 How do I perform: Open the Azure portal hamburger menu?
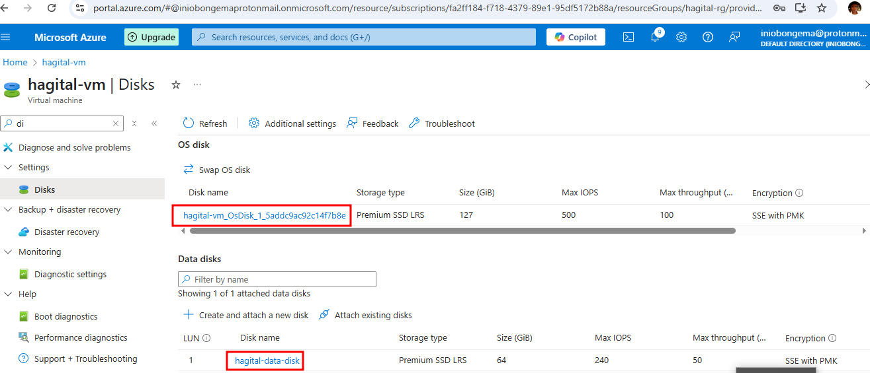6,37
